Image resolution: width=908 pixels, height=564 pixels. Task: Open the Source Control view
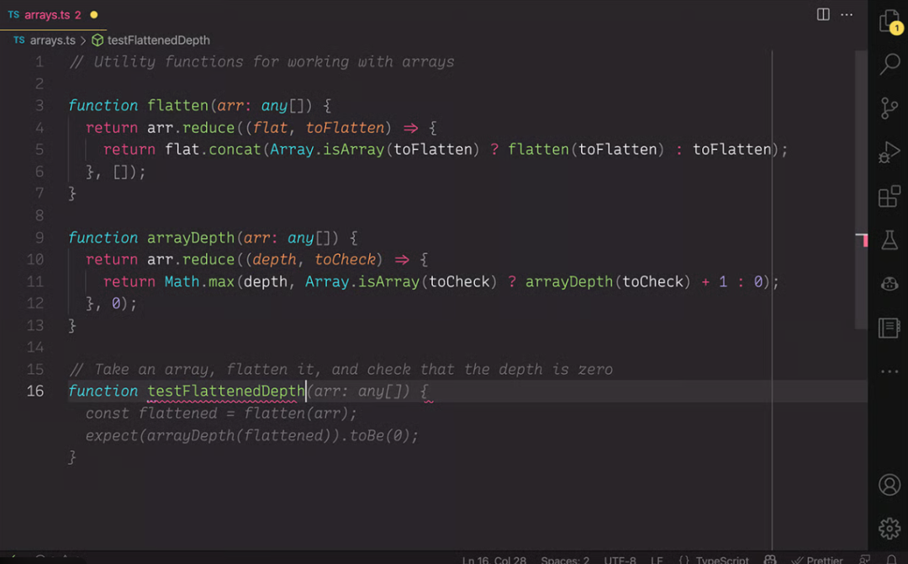(x=889, y=108)
